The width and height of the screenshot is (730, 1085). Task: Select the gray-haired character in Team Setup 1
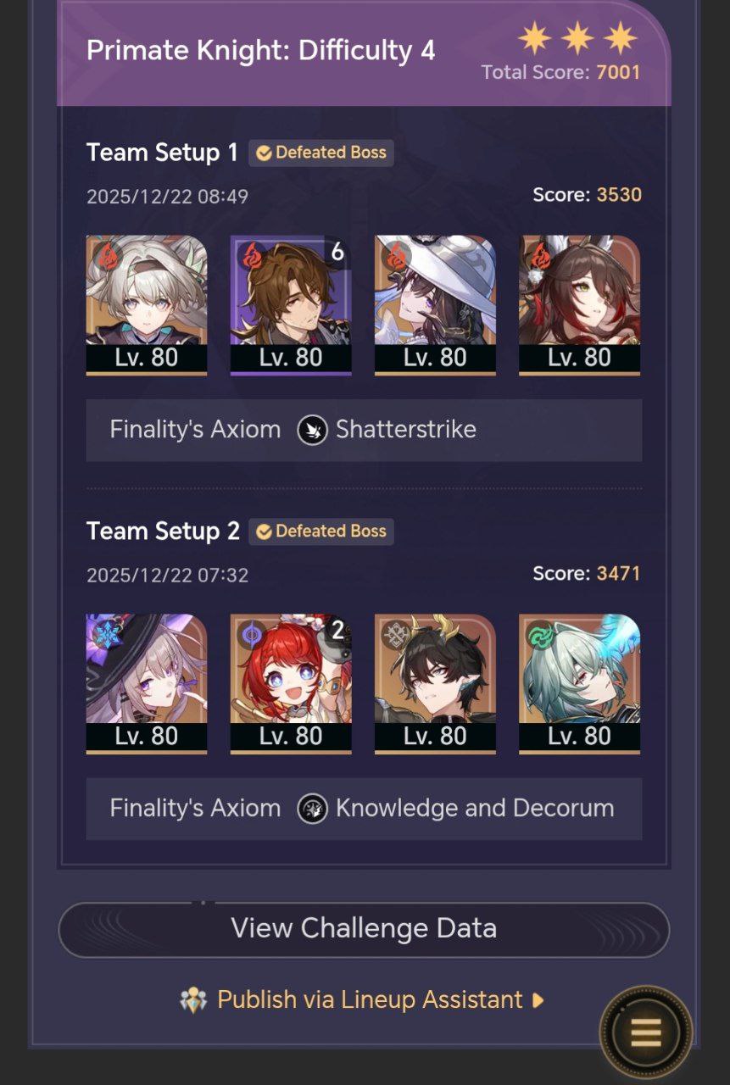coord(147,305)
